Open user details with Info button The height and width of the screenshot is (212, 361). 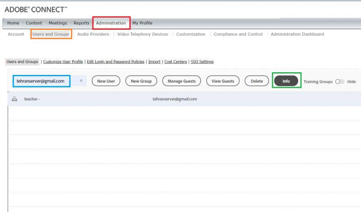click(286, 81)
